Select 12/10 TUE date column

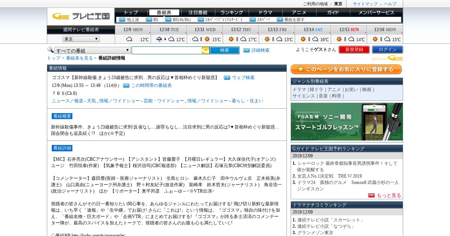169,30
